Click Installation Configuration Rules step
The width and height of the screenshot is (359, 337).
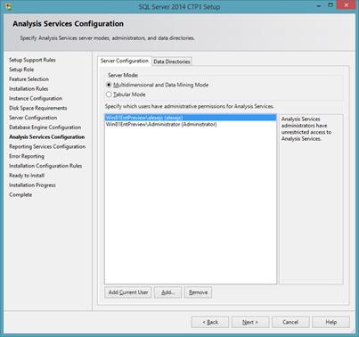tap(45, 166)
